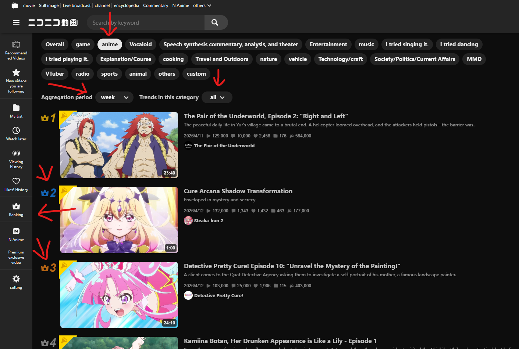The width and height of the screenshot is (519, 349).
Task: Select the music category
Action: [x=366, y=44]
